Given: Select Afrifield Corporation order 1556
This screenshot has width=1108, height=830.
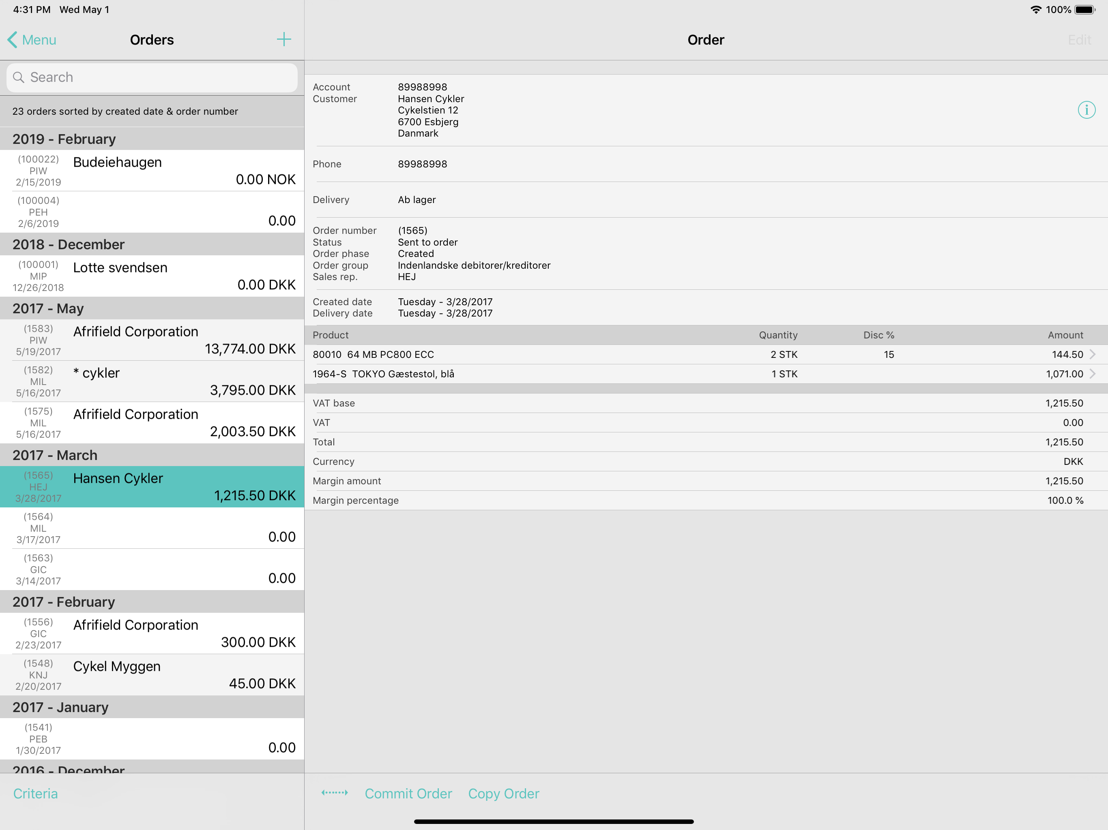Looking at the screenshot, I should (x=152, y=634).
